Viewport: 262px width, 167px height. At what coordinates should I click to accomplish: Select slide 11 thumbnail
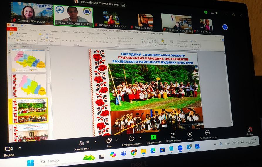point(31,133)
